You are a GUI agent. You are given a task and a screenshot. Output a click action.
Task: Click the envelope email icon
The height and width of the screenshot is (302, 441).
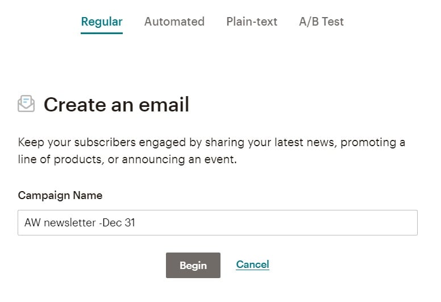pyautogui.click(x=26, y=104)
